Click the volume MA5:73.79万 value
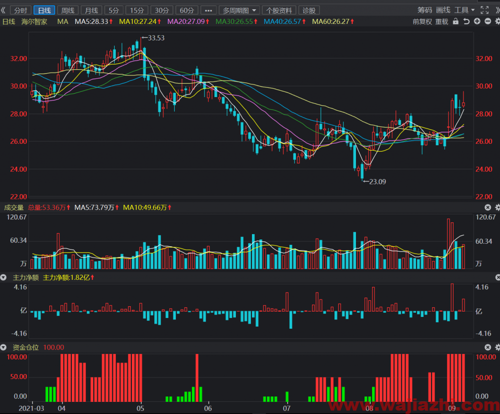500x414 pixels. point(97,208)
